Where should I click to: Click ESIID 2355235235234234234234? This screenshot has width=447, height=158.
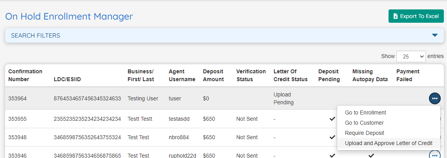click(x=87, y=119)
